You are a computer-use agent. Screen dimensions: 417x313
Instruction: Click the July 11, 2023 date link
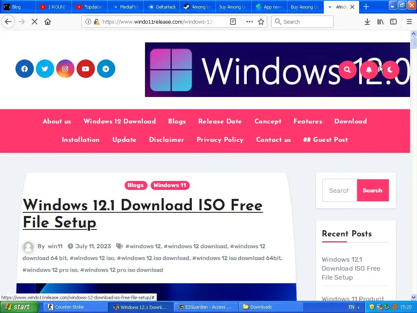93,246
